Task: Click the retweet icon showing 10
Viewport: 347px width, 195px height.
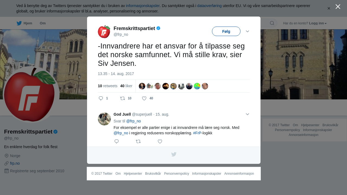Action: coord(123,98)
